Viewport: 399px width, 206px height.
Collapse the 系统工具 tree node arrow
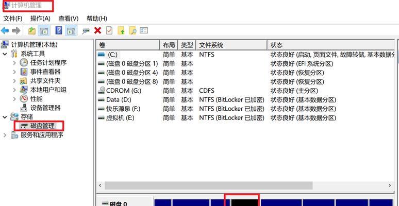(x=5, y=54)
